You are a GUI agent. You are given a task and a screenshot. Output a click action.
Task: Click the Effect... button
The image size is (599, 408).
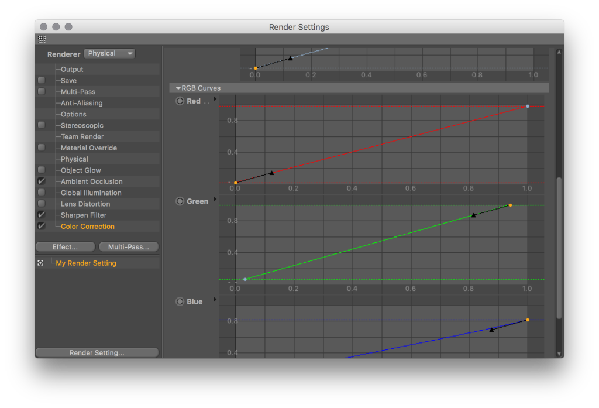(66, 247)
